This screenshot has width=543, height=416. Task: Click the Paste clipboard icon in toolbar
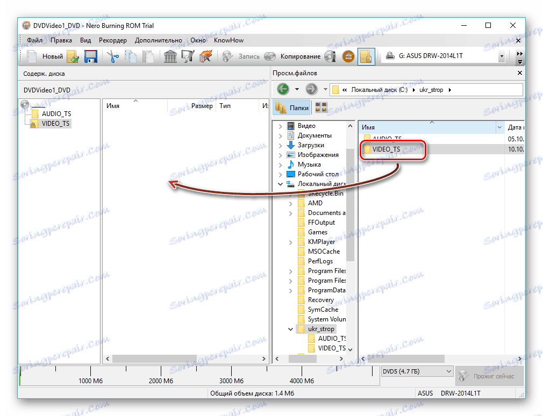coord(148,56)
